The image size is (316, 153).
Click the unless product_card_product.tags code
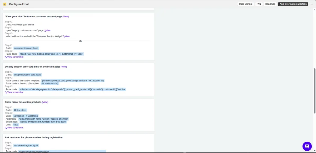pyautogui.click(x=73, y=80)
